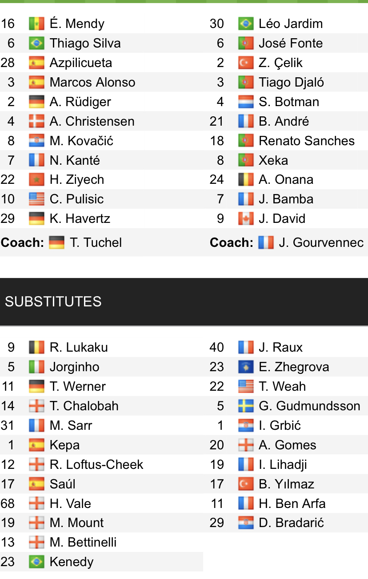Click Brazil flag next to Thiago Silva
Screen dimensions: 368x579
[x=36, y=43]
